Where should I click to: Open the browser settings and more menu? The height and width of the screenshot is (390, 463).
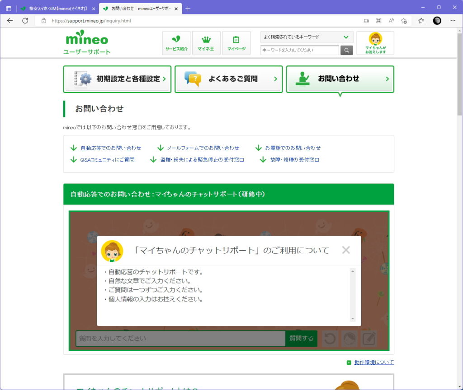click(453, 21)
